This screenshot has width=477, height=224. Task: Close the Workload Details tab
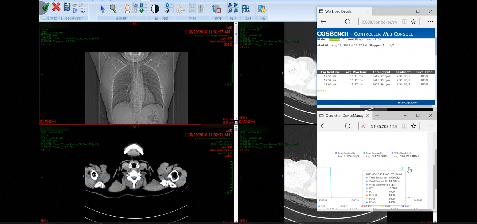click(x=367, y=11)
